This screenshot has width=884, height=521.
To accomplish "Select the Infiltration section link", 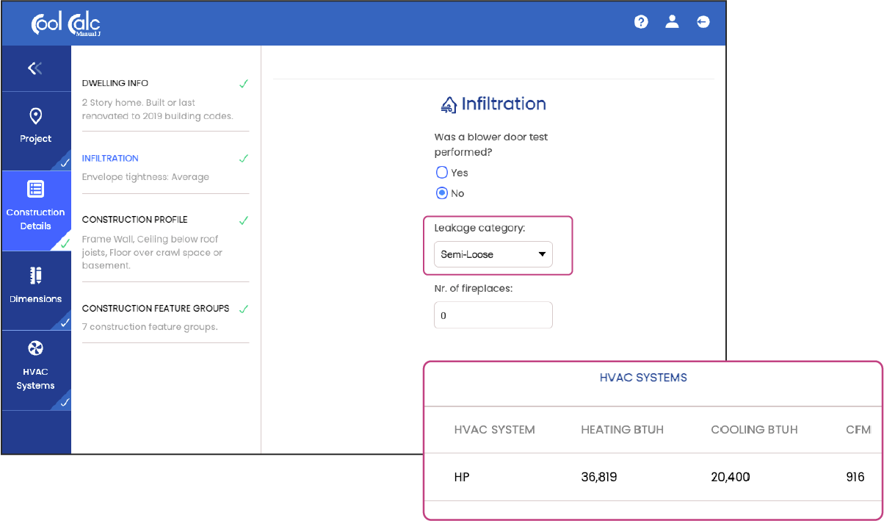I will (x=110, y=158).
